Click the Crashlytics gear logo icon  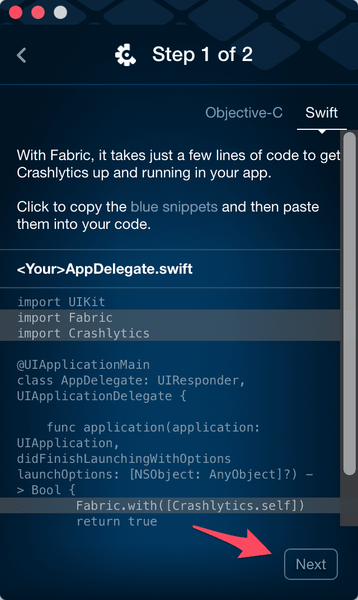pos(126,55)
